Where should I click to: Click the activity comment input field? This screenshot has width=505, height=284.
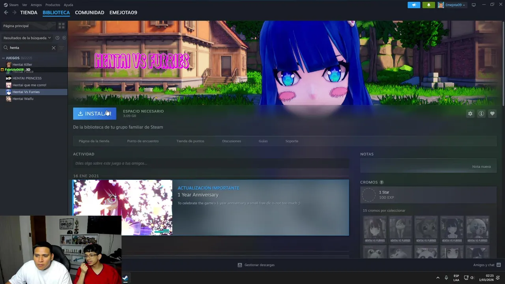click(x=211, y=163)
